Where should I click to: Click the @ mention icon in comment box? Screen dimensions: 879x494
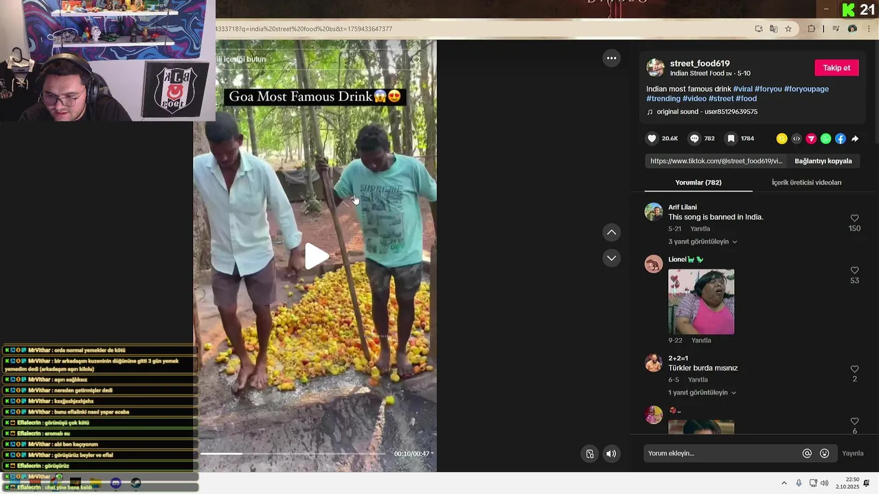coord(807,454)
